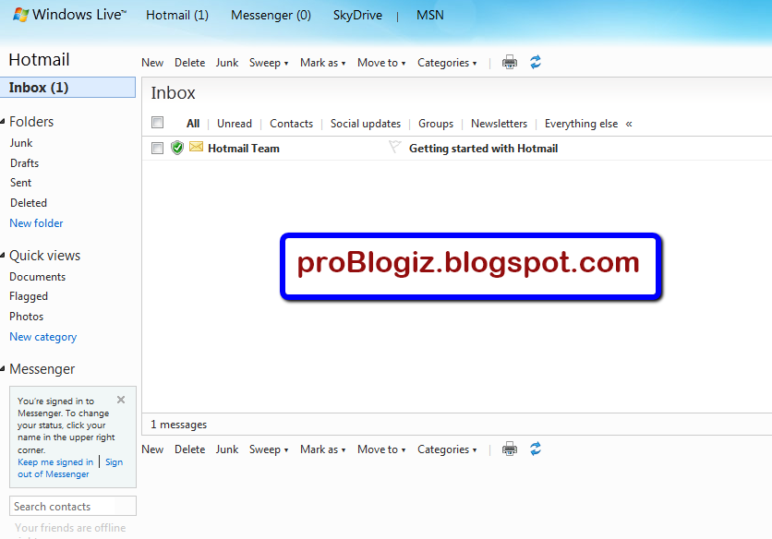Click the refresh icon in bottom toolbar
Screen dimensions: 772x539
coord(536,449)
